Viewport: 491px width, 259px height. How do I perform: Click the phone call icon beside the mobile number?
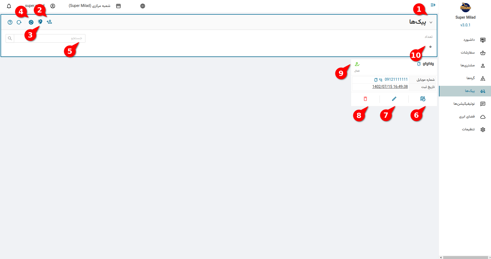coord(381,80)
